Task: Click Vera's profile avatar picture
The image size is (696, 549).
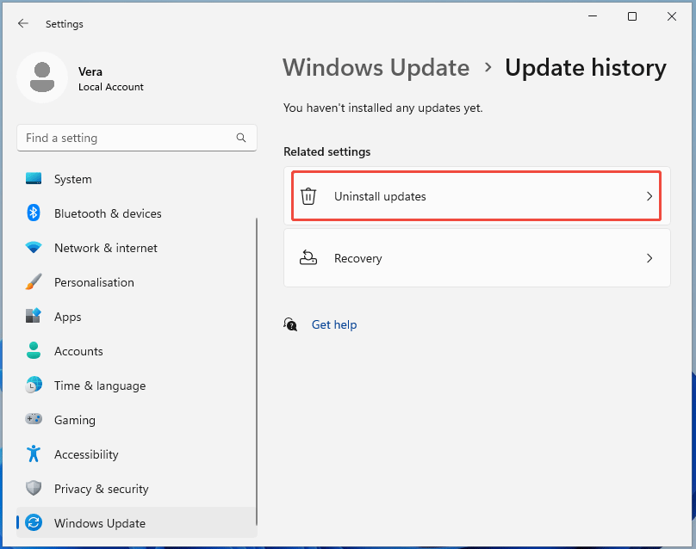Action: 41,77
